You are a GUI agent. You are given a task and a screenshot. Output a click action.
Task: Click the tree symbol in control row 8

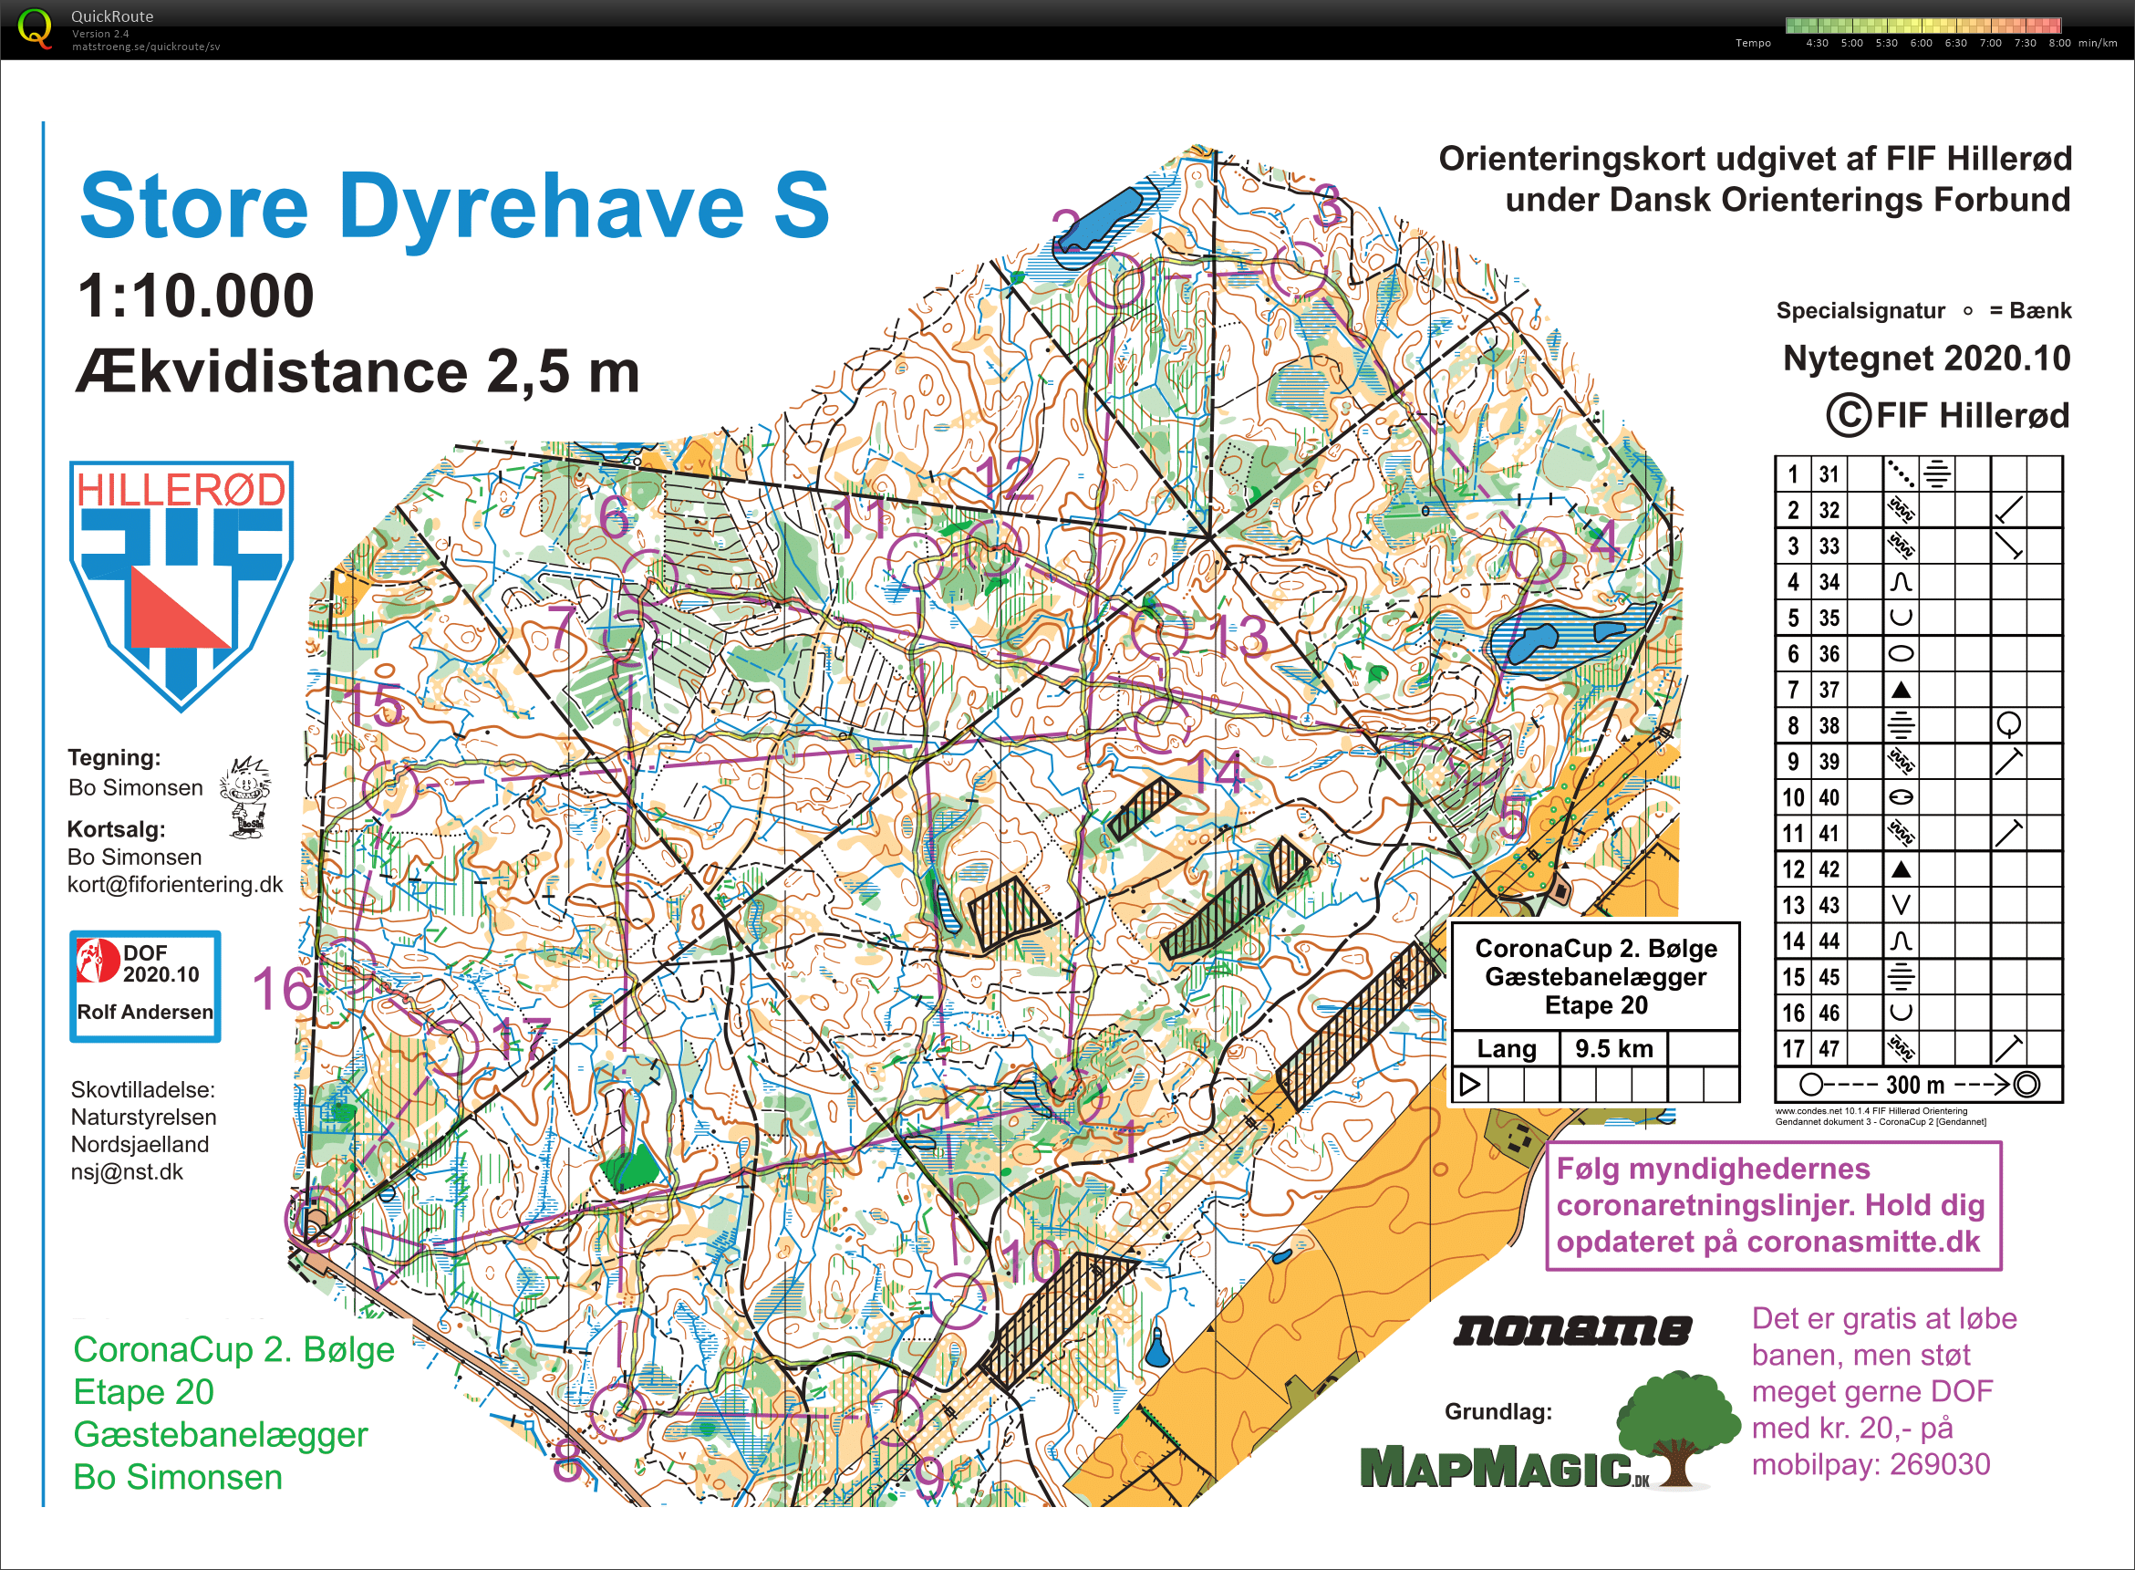coord(2008,726)
